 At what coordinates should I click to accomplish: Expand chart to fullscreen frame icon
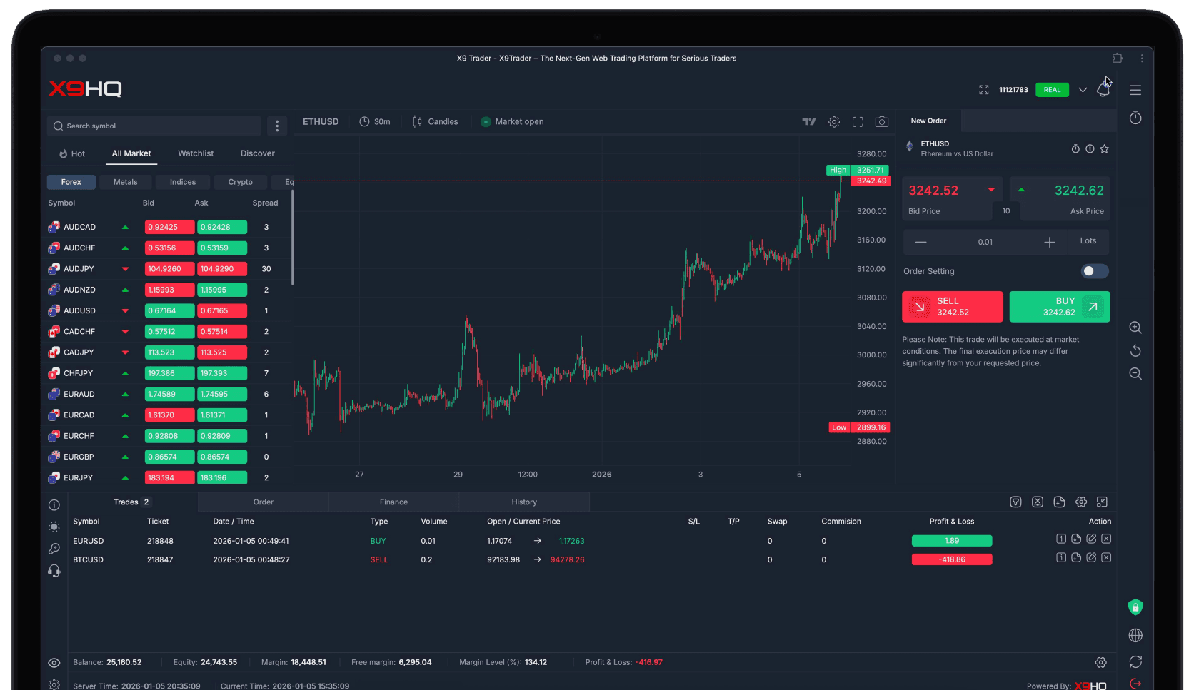point(858,122)
